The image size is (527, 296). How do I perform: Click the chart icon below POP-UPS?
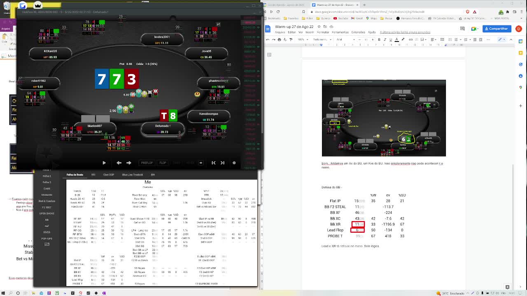pos(47,244)
